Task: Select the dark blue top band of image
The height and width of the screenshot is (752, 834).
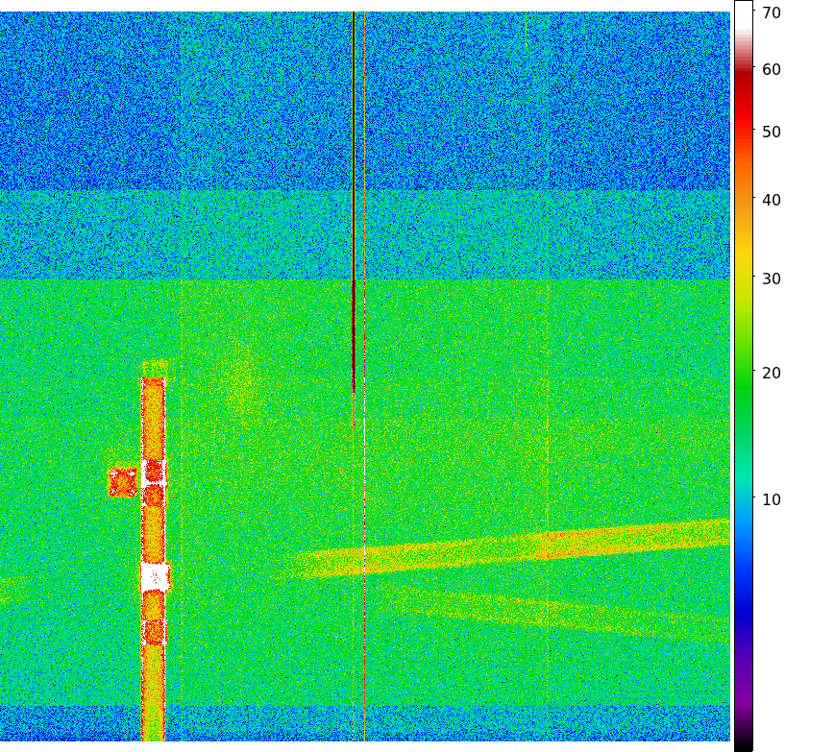Action: pos(365,101)
